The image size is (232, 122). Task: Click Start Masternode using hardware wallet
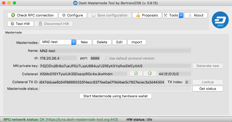coord(115,96)
